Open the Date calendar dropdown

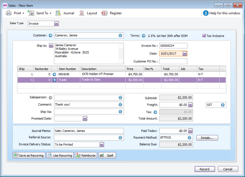(x=185, y=53)
